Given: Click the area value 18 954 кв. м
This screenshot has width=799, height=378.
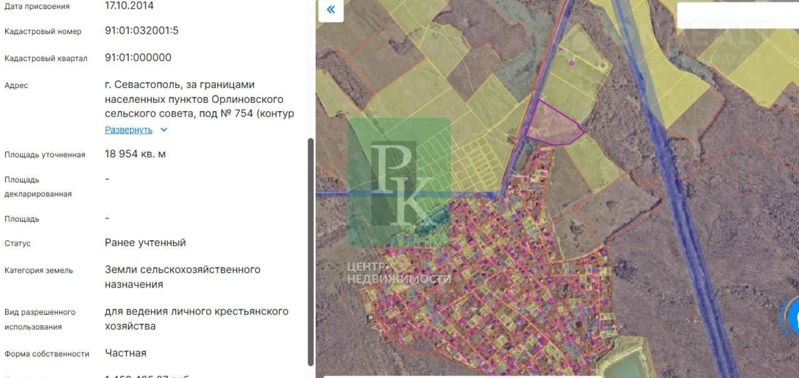Looking at the screenshot, I should [135, 153].
